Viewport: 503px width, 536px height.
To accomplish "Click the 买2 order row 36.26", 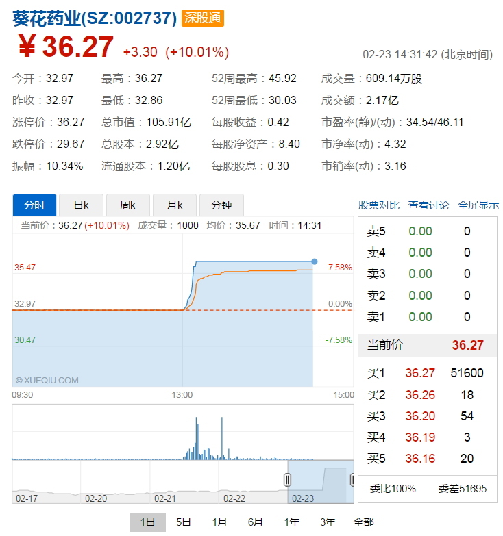I will 428,395.
